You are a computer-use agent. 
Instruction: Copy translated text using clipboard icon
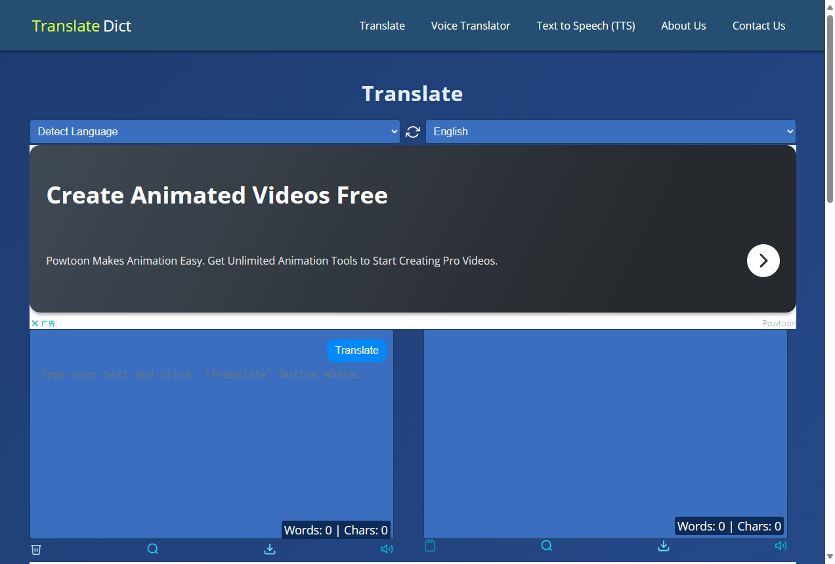[x=430, y=546]
